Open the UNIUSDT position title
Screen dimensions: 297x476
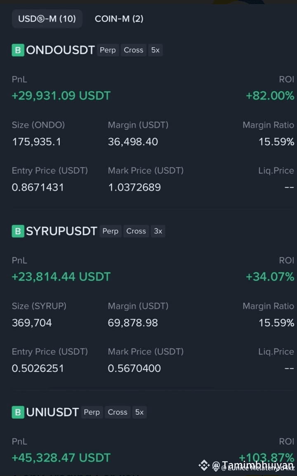tap(52, 412)
